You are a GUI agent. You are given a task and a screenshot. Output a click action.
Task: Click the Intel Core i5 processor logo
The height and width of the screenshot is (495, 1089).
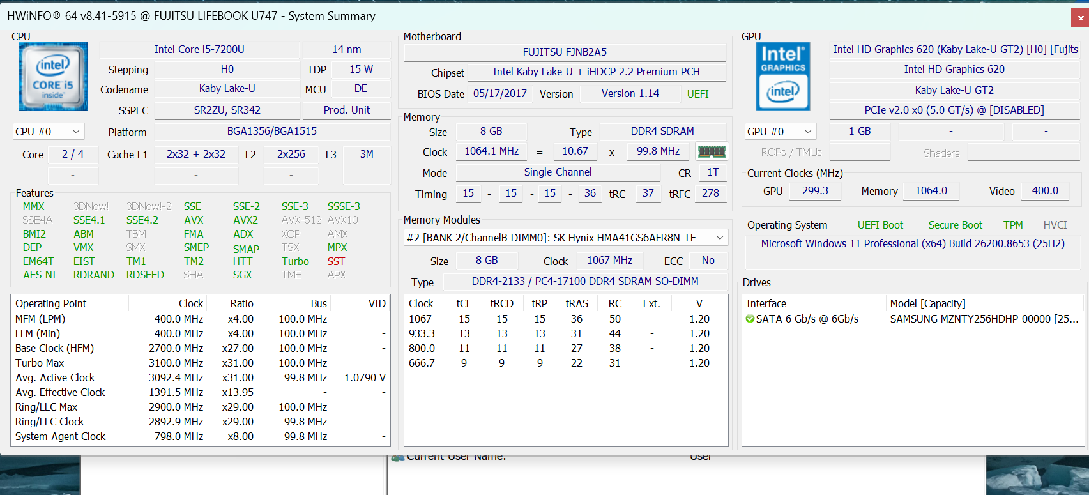tap(53, 77)
